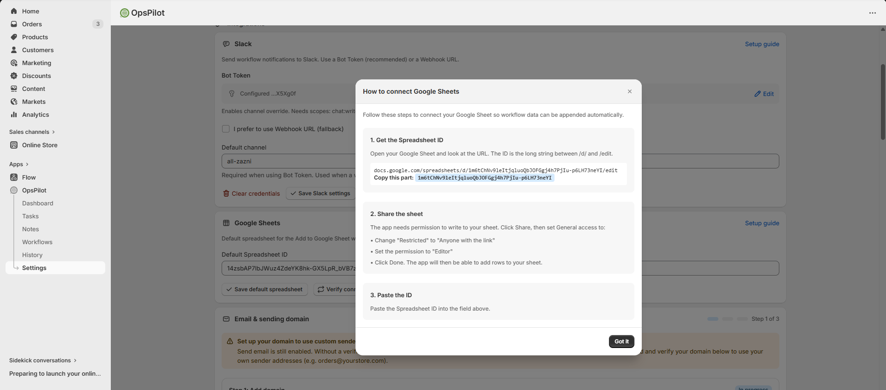Open the Slack Setup guide link
The height and width of the screenshot is (390, 886).
pos(762,44)
